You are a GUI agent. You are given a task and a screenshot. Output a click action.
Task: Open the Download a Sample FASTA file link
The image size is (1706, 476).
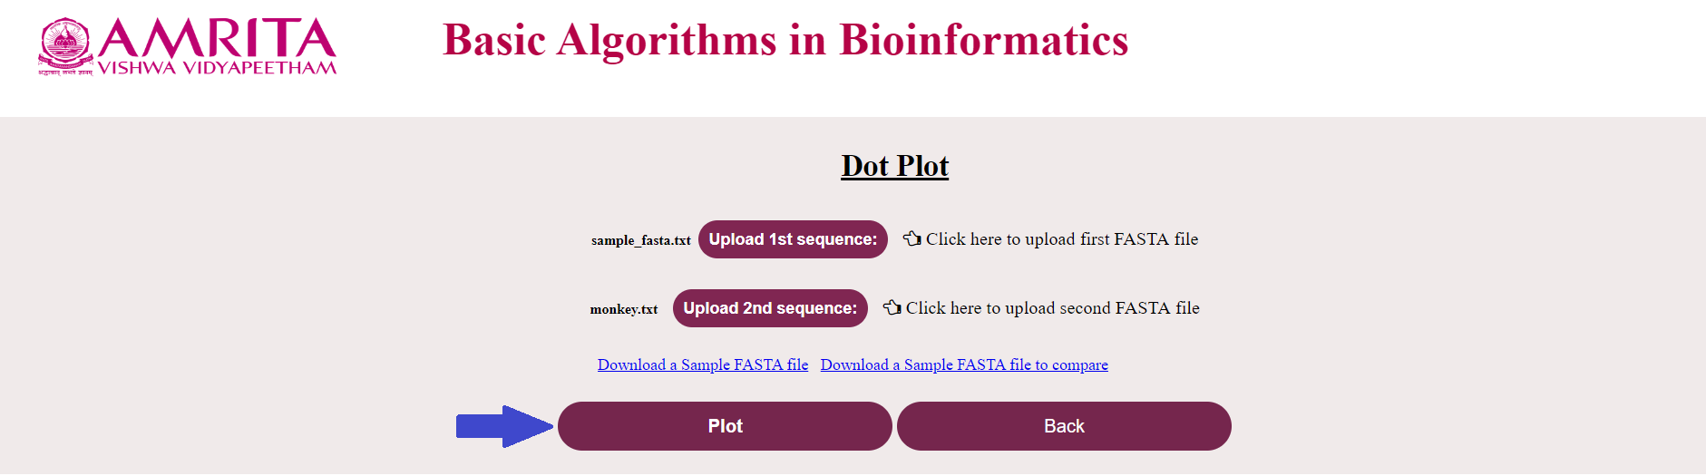pos(702,364)
